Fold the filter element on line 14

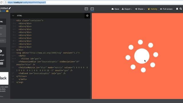(x=15, y=59)
